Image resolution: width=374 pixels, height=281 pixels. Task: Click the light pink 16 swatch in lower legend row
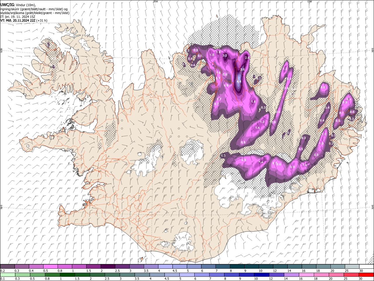pos(306,275)
